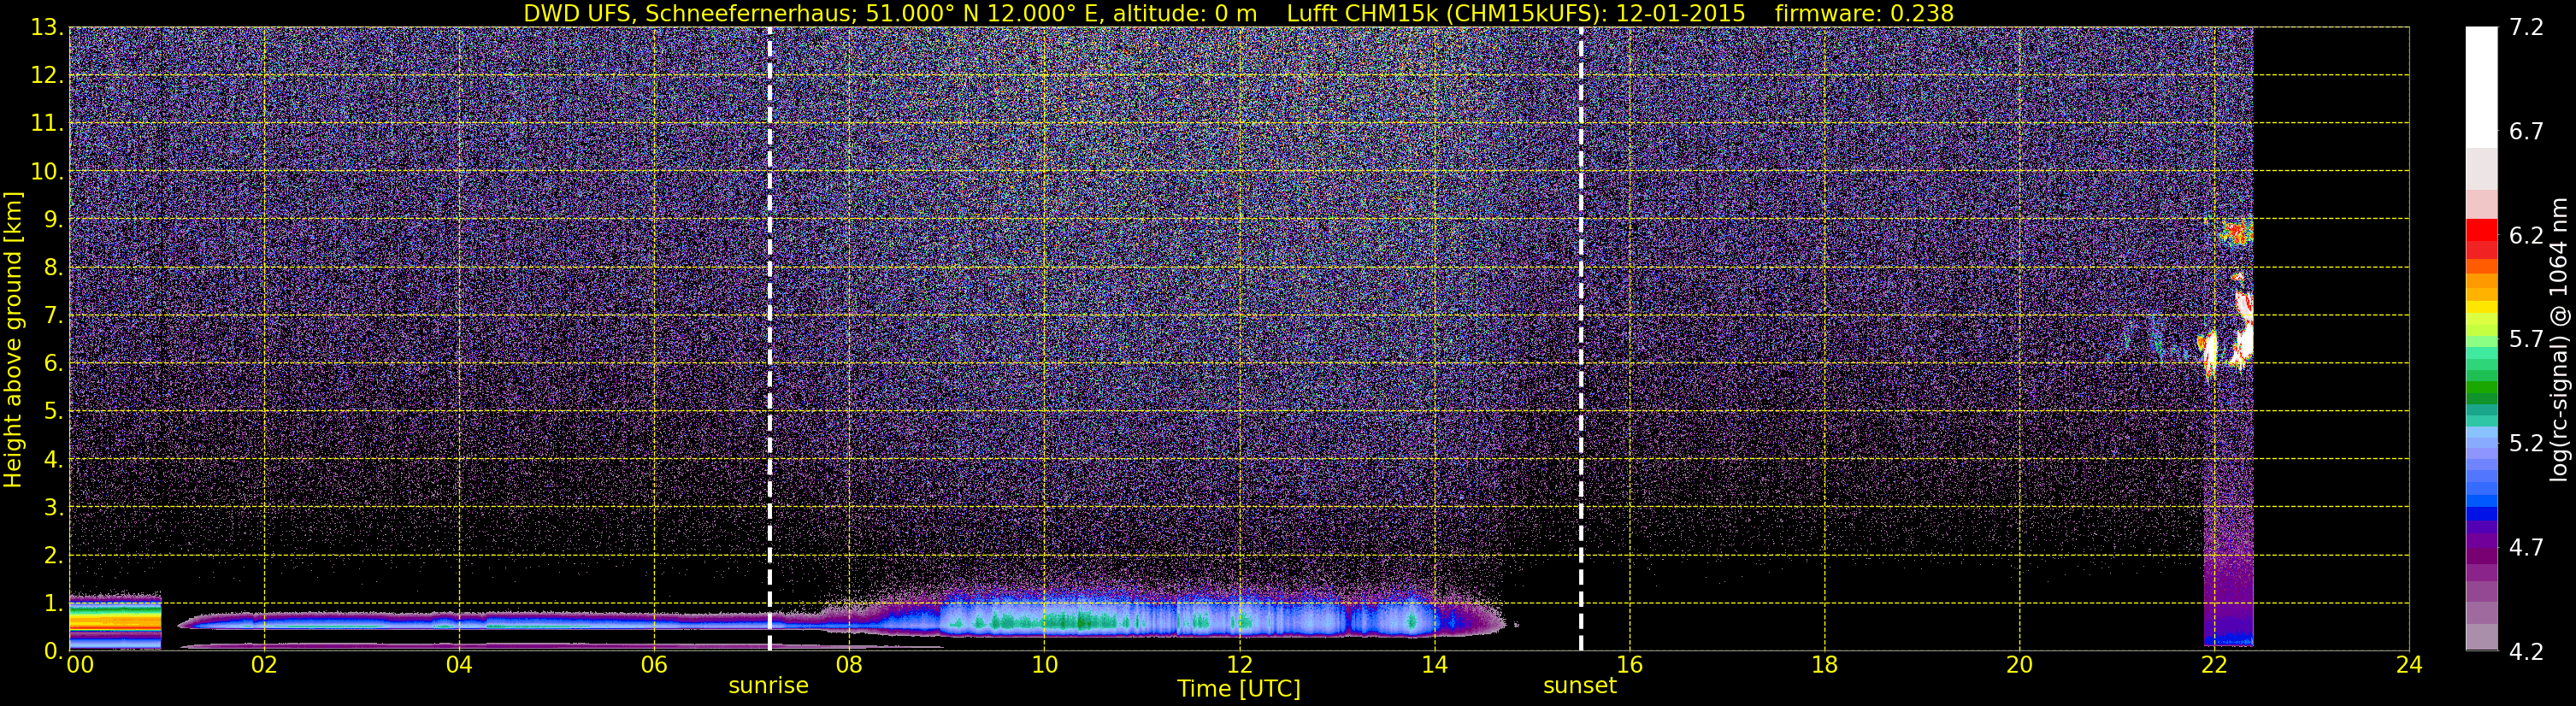Click the height axis tick label "3."
The height and width of the screenshot is (706, 2576).
point(53,508)
